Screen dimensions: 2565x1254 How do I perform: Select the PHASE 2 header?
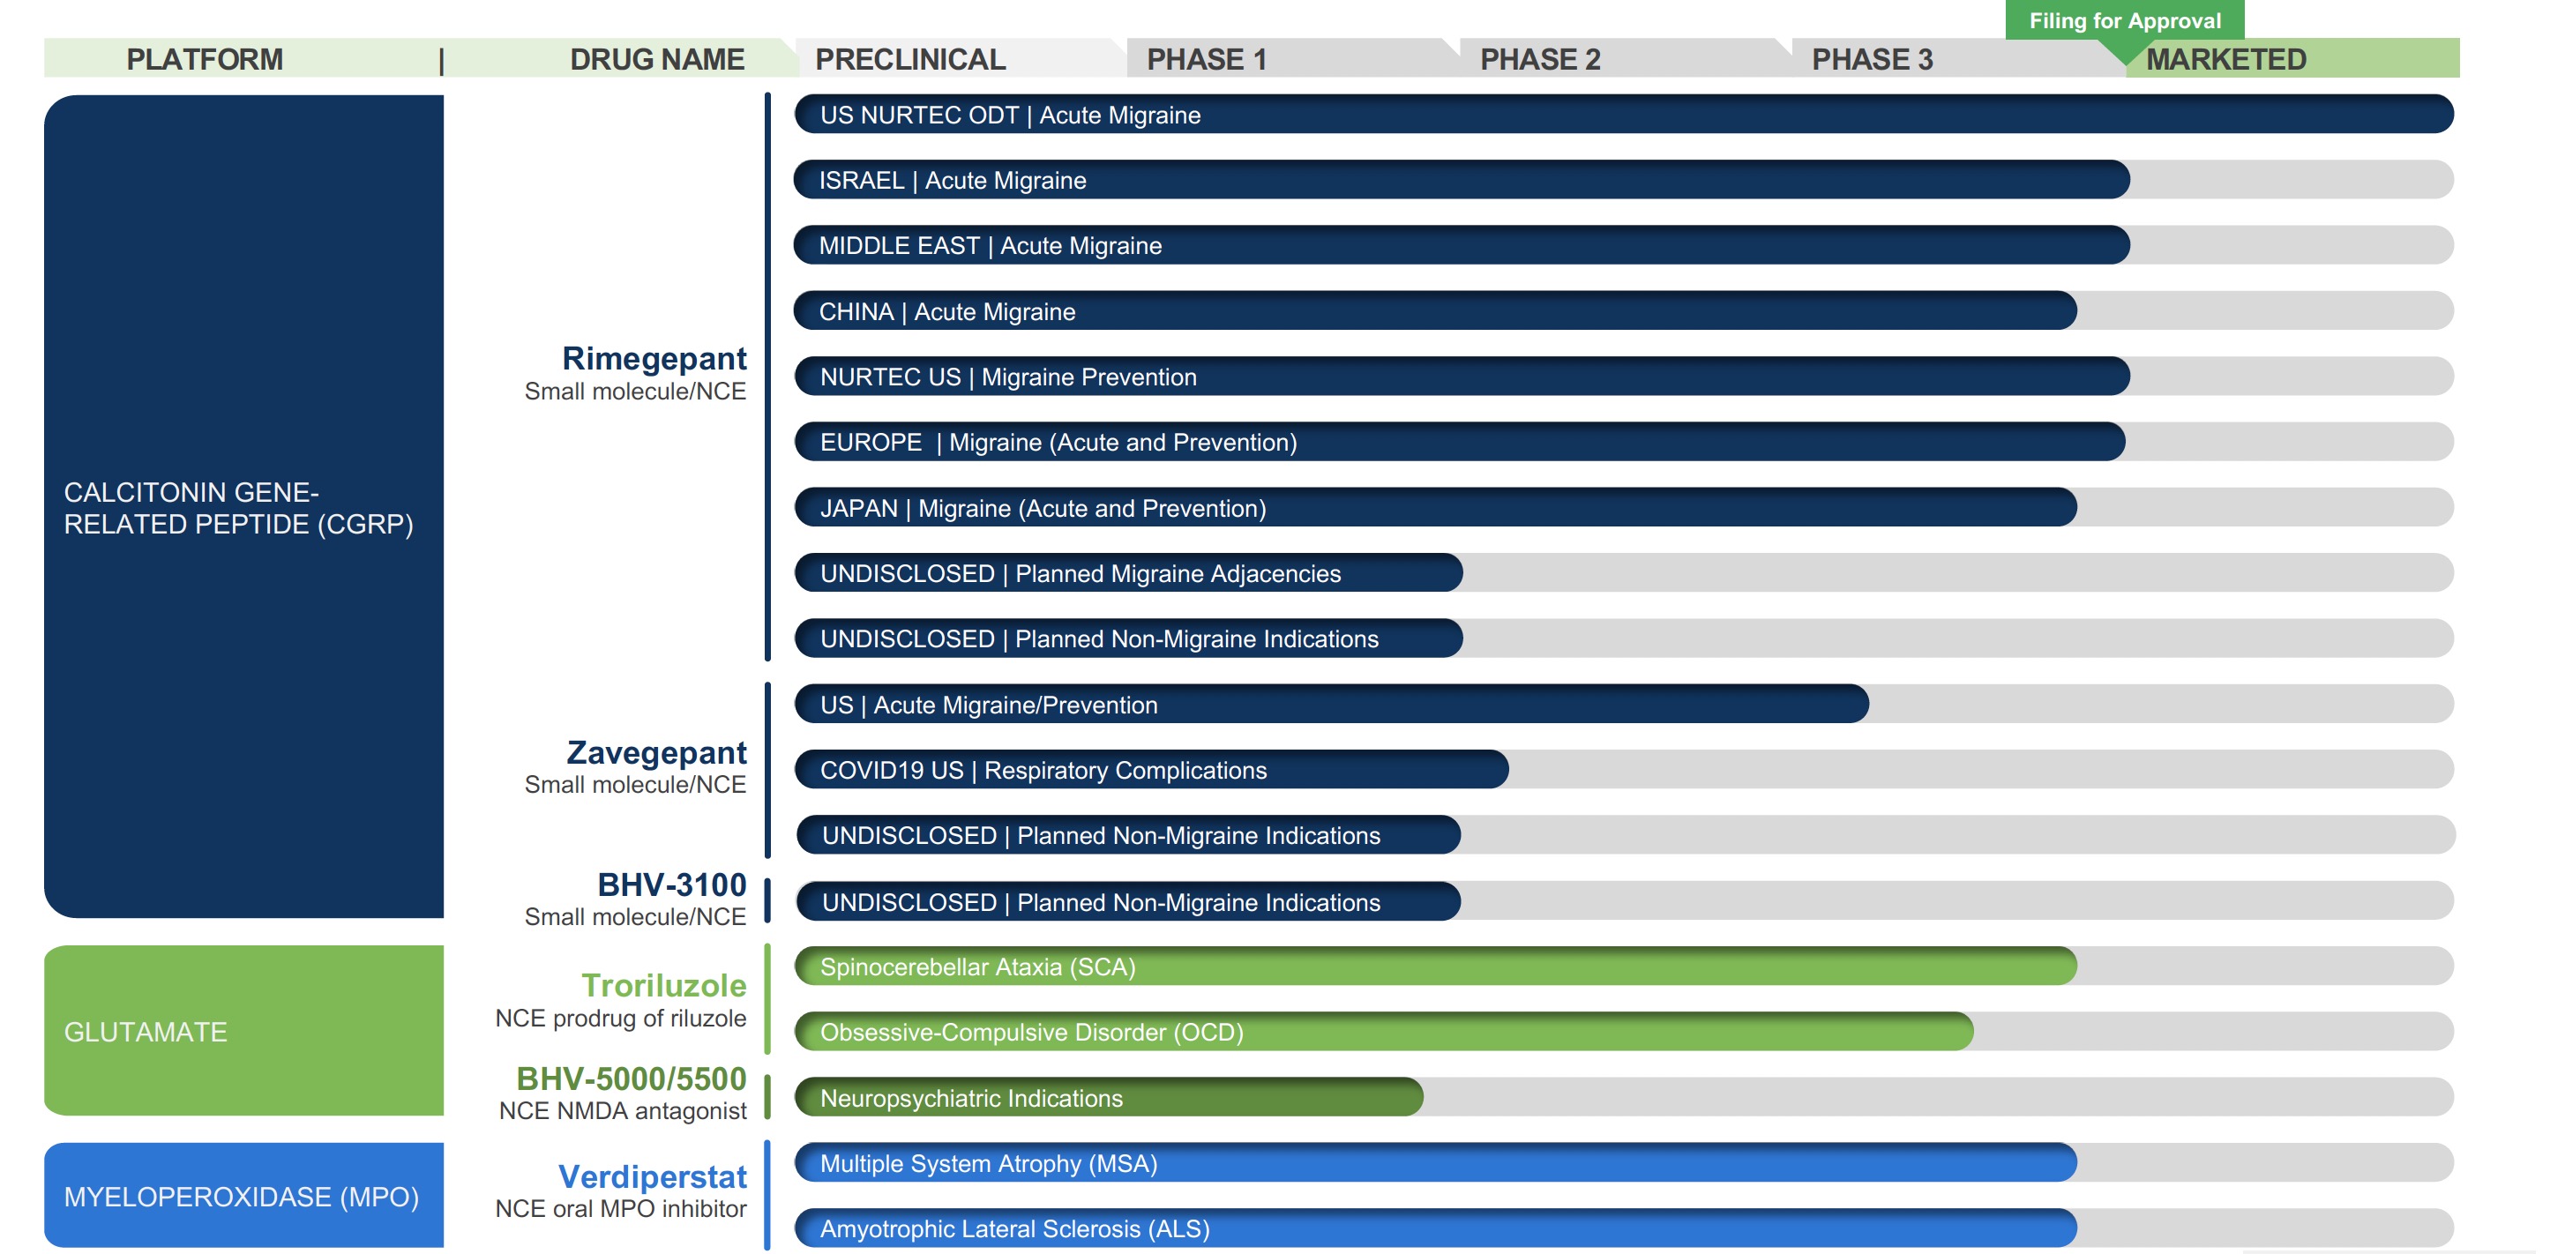click(x=1539, y=59)
